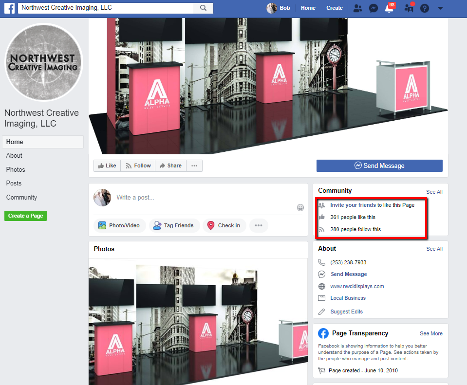Open See All in Community section
The image size is (467, 385).
434,192
